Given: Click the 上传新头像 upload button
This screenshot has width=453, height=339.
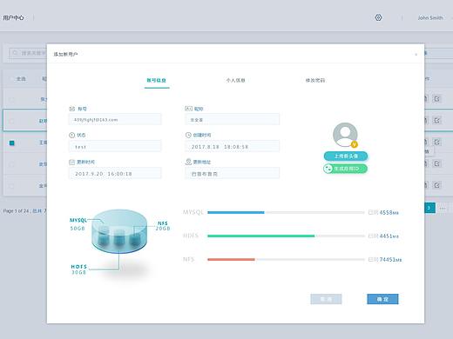Looking at the screenshot, I should [x=346, y=156].
